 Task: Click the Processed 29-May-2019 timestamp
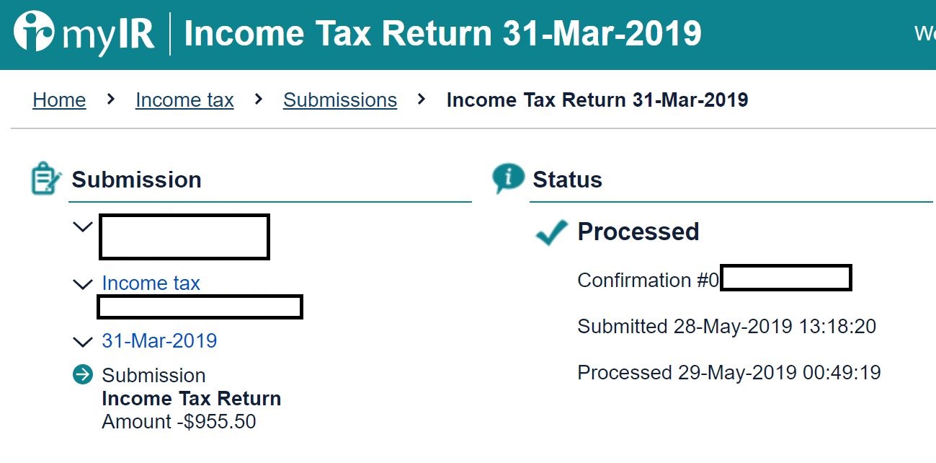(728, 373)
